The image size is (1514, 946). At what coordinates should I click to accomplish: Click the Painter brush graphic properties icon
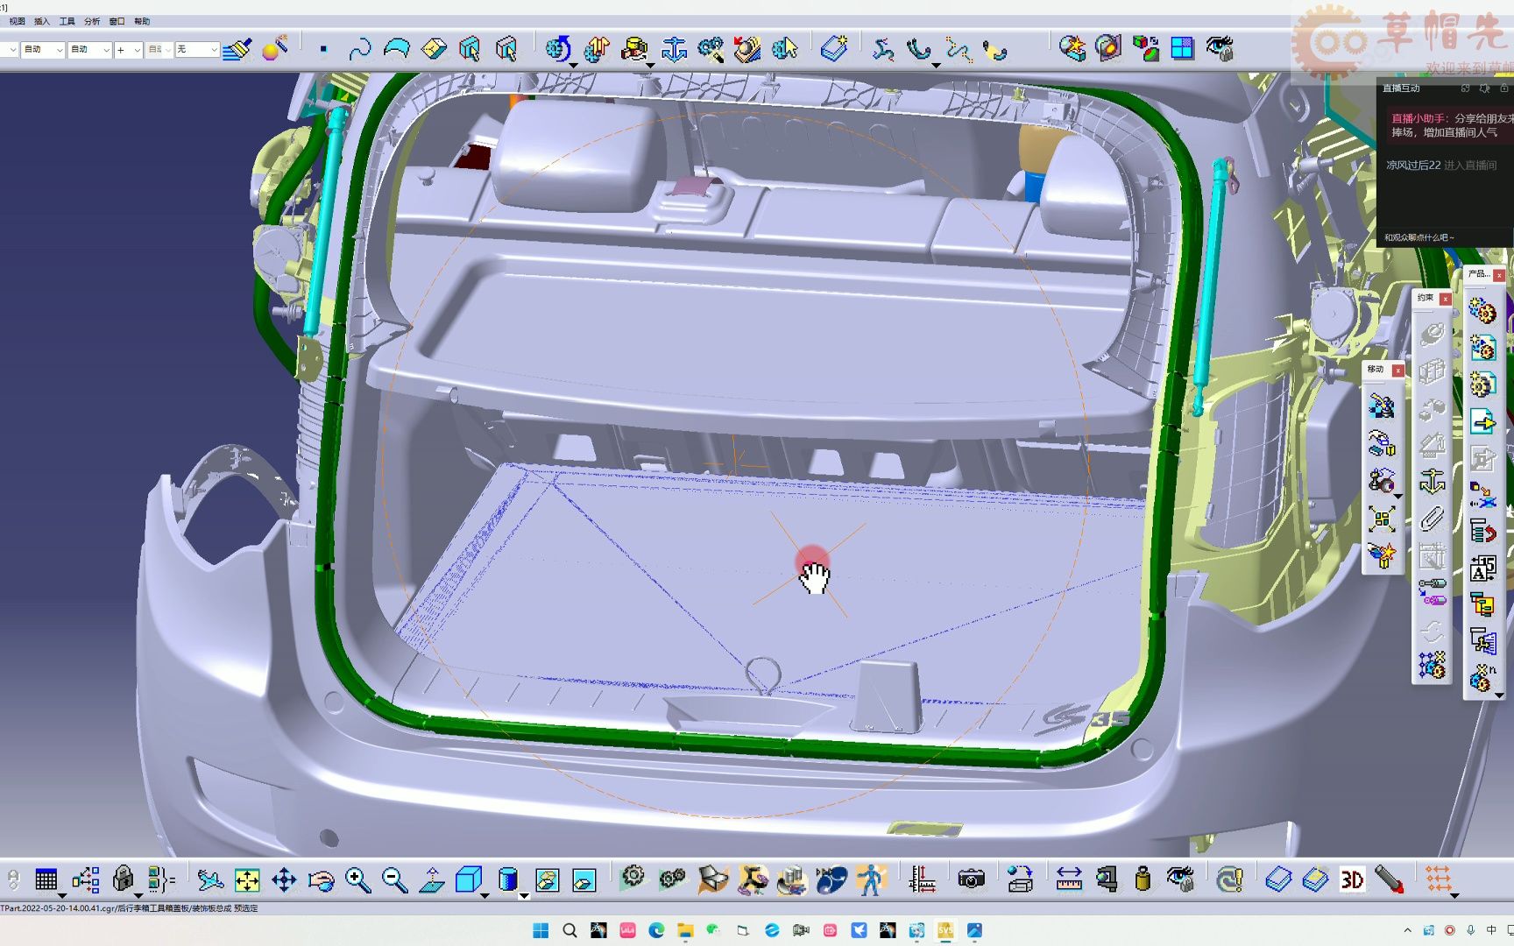point(237,49)
